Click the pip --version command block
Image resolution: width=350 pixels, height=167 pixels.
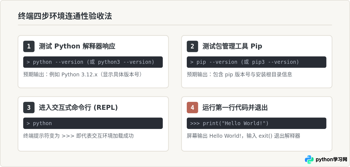256,62
